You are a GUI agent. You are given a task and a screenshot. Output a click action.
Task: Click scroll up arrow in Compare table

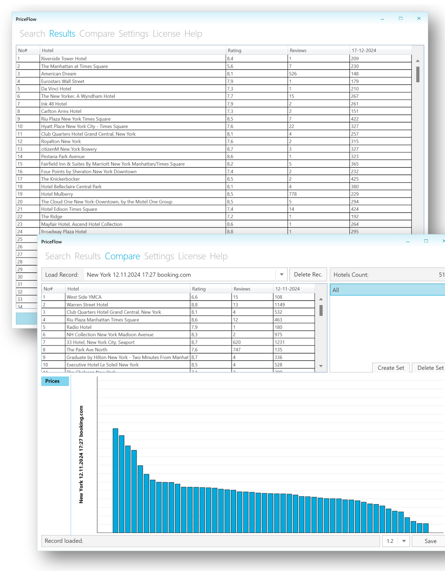point(321,299)
